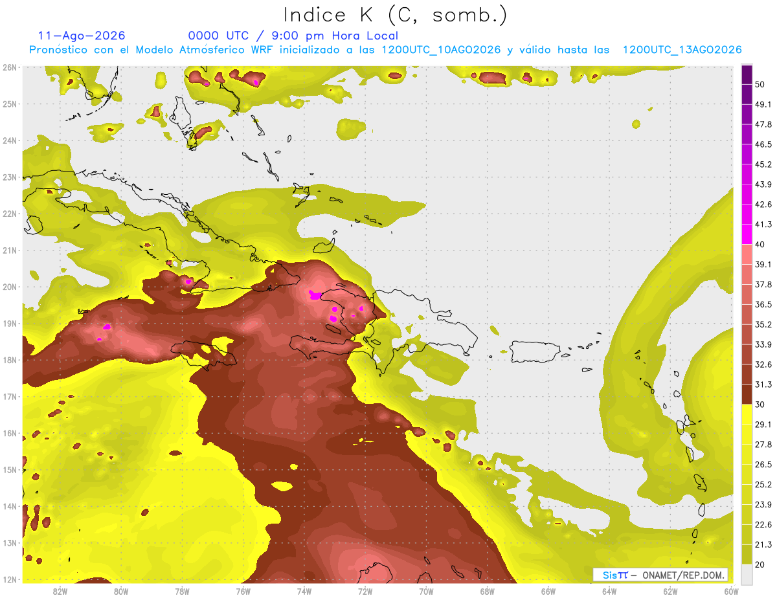Click the colorbar value label 43.9

coord(763,184)
